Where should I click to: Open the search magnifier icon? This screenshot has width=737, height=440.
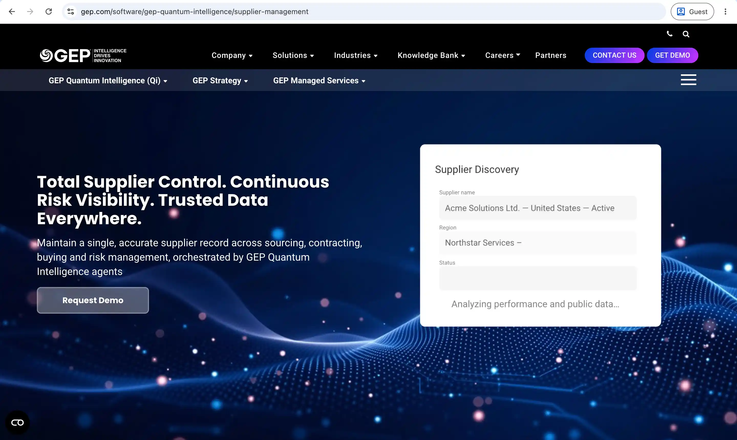pyautogui.click(x=686, y=34)
